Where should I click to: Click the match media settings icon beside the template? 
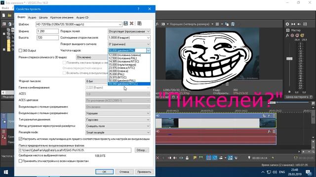pos(139,24)
